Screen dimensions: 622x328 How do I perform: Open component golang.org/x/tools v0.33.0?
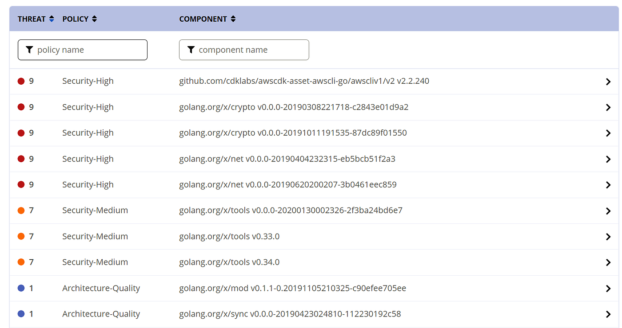coord(229,236)
